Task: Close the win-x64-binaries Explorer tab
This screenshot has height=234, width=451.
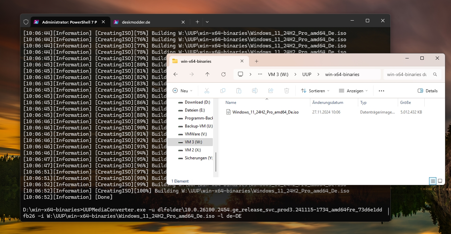Action: point(242,61)
